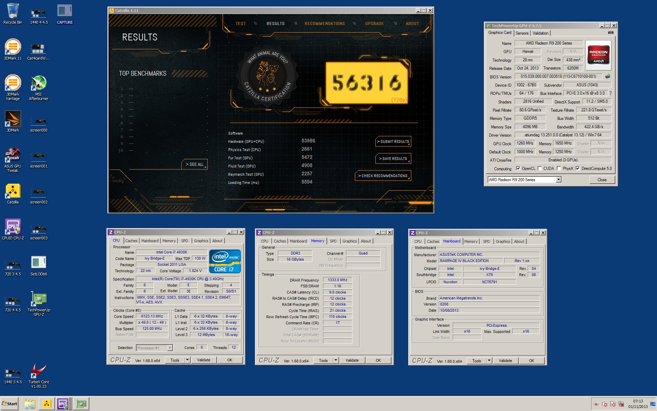Click the SUBMIT RESULTS button
The height and width of the screenshot is (411, 657).
(393, 141)
